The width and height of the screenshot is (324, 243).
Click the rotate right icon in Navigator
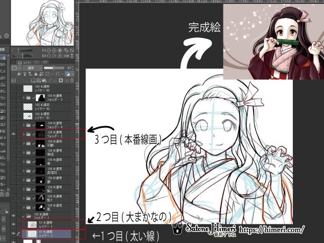(54, 56)
